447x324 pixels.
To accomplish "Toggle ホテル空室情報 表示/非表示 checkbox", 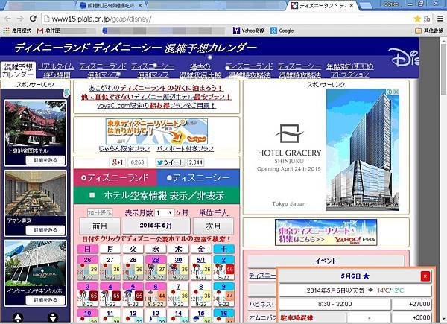I will [x=92, y=195].
